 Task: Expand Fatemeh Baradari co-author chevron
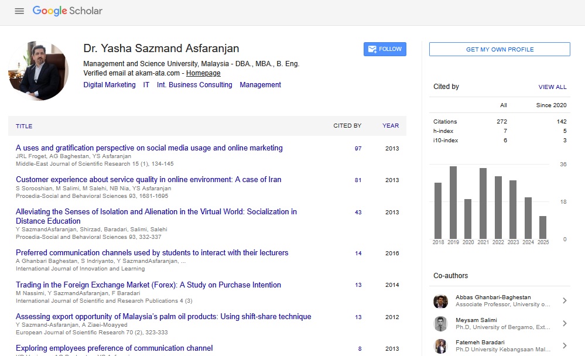coord(565,345)
